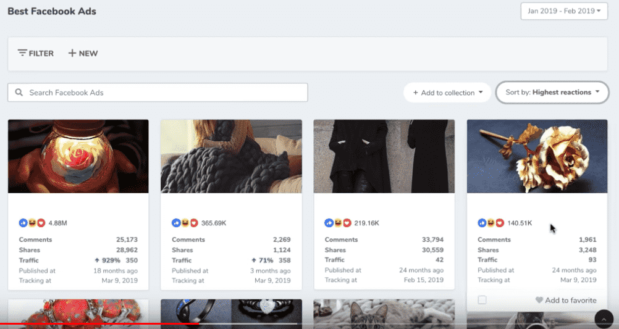Click the 219.16K reactions count
619x329 pixels.
point(366,223)
